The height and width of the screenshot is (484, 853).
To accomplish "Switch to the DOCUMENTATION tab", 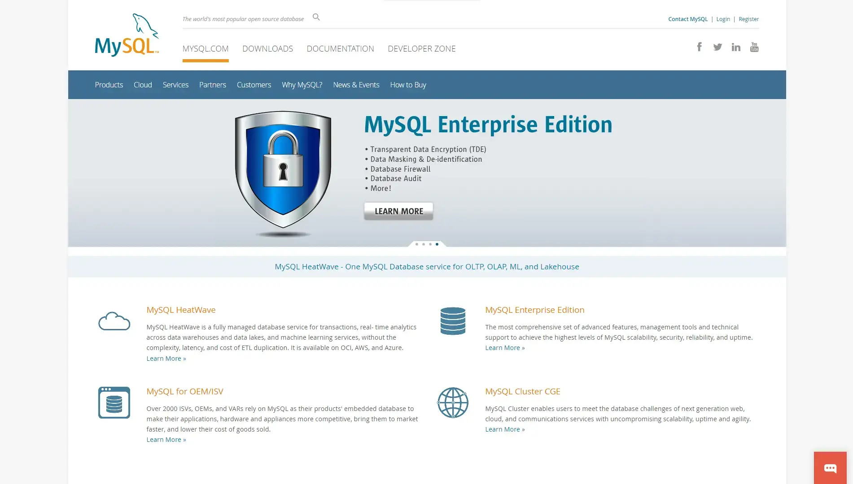I will point(340,48).
